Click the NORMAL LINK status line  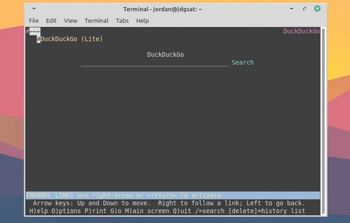125,195
